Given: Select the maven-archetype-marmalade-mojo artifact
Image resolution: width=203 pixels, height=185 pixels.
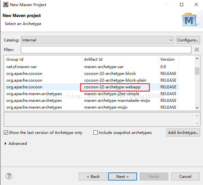Looking at the screenshot, I should [117, 101].
